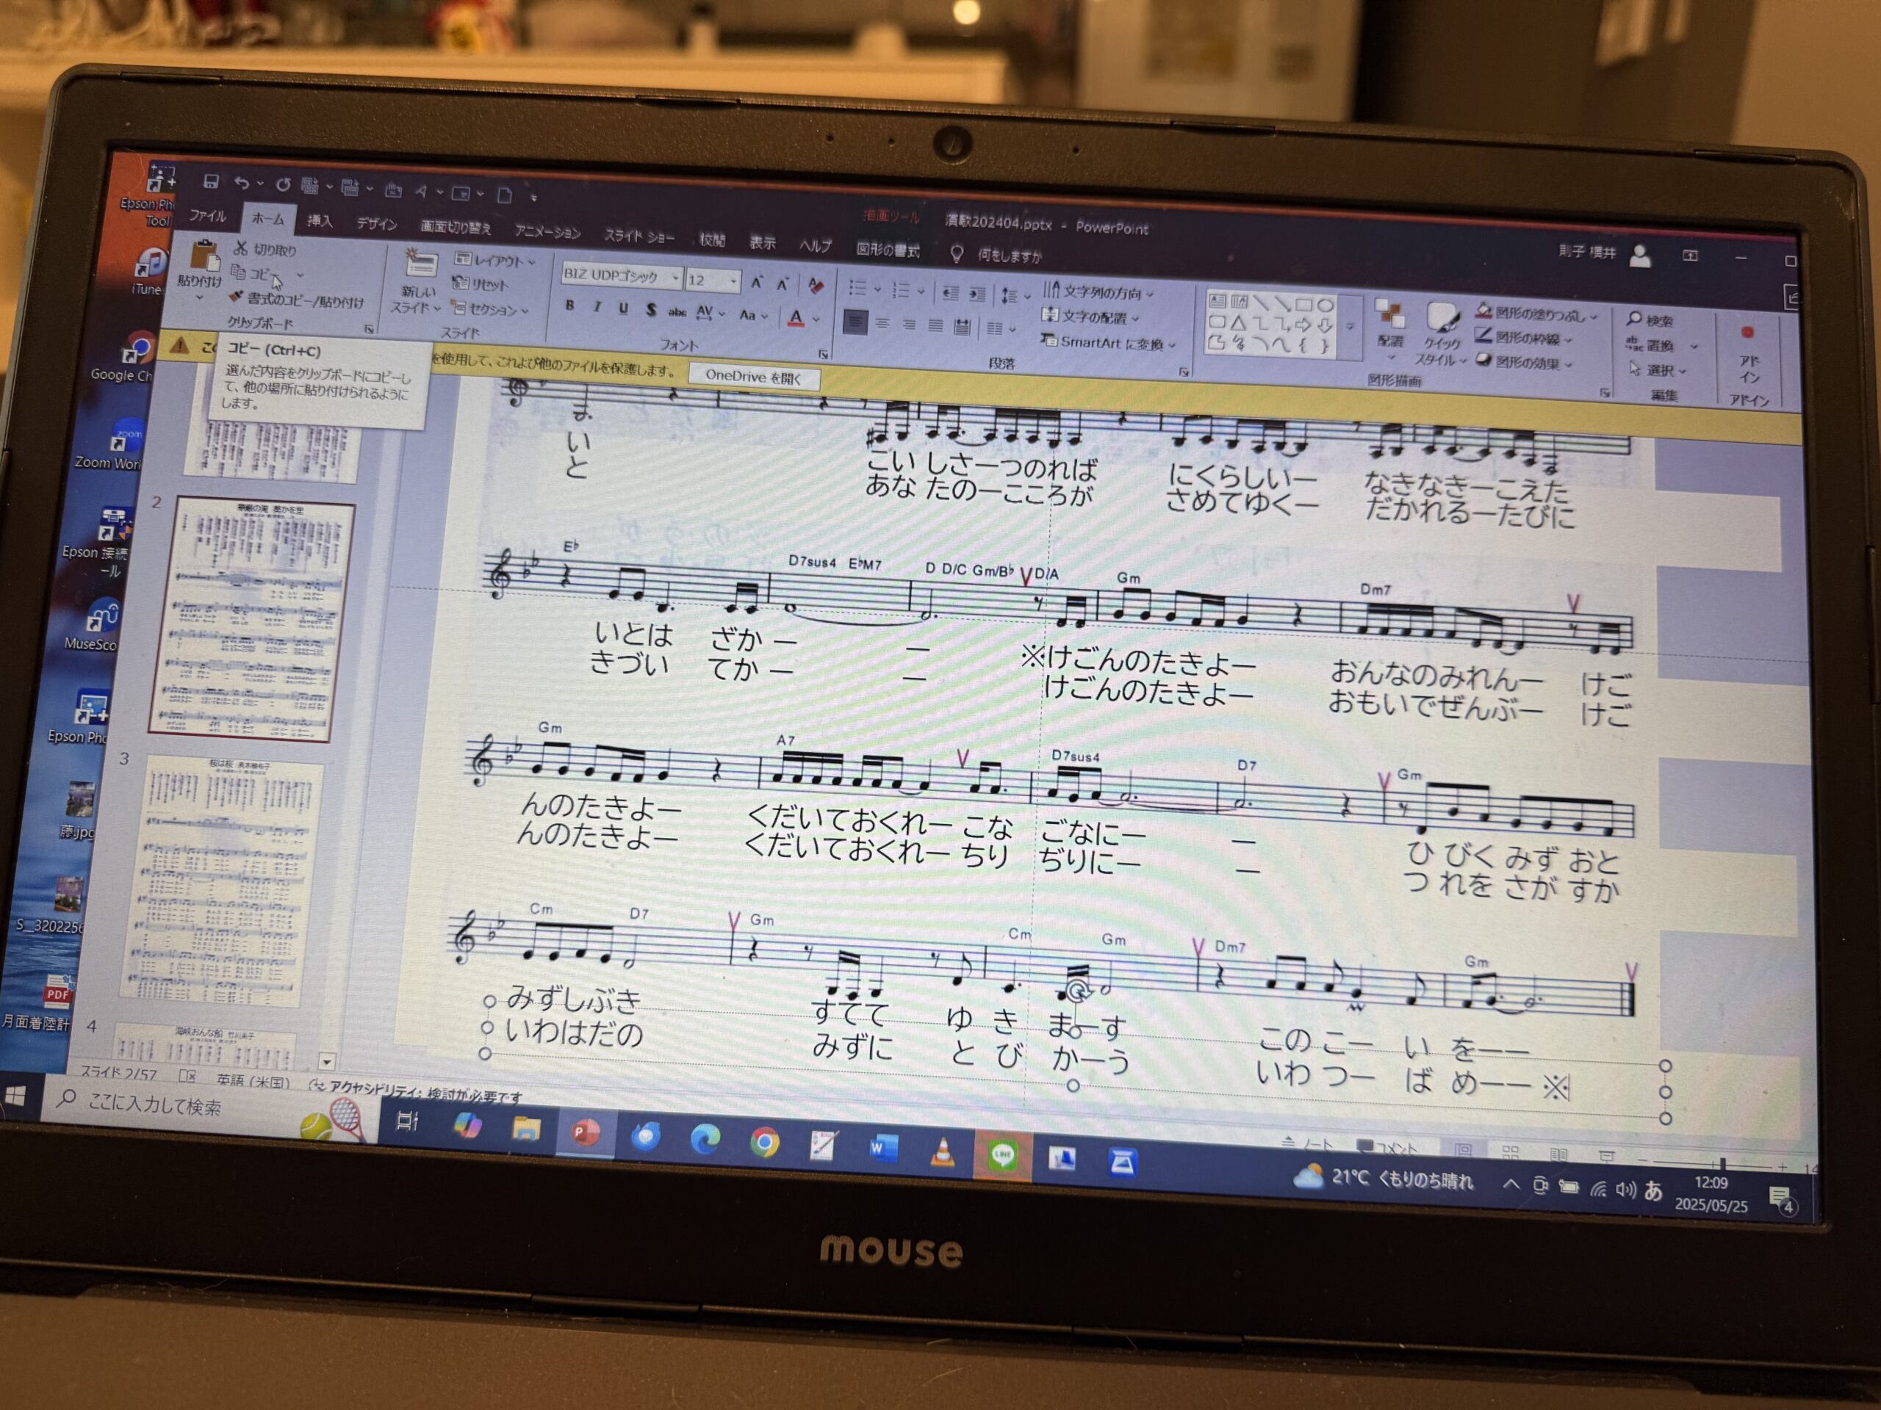Toggle strikethrough (abc)
Screen dimensions: 1881x1410
point(677,312)
